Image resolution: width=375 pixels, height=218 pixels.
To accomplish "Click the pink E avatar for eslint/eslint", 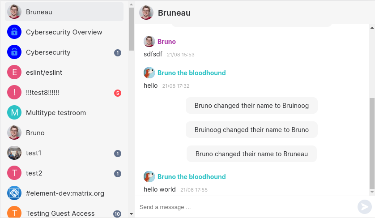I will coord(14,73).
